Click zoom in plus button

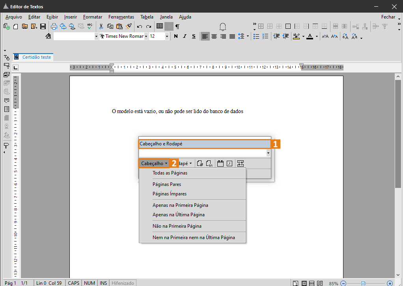(390, 283)
